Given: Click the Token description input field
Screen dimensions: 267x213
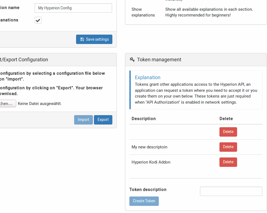Looking at the screenshot, I should tap(231, 191).
